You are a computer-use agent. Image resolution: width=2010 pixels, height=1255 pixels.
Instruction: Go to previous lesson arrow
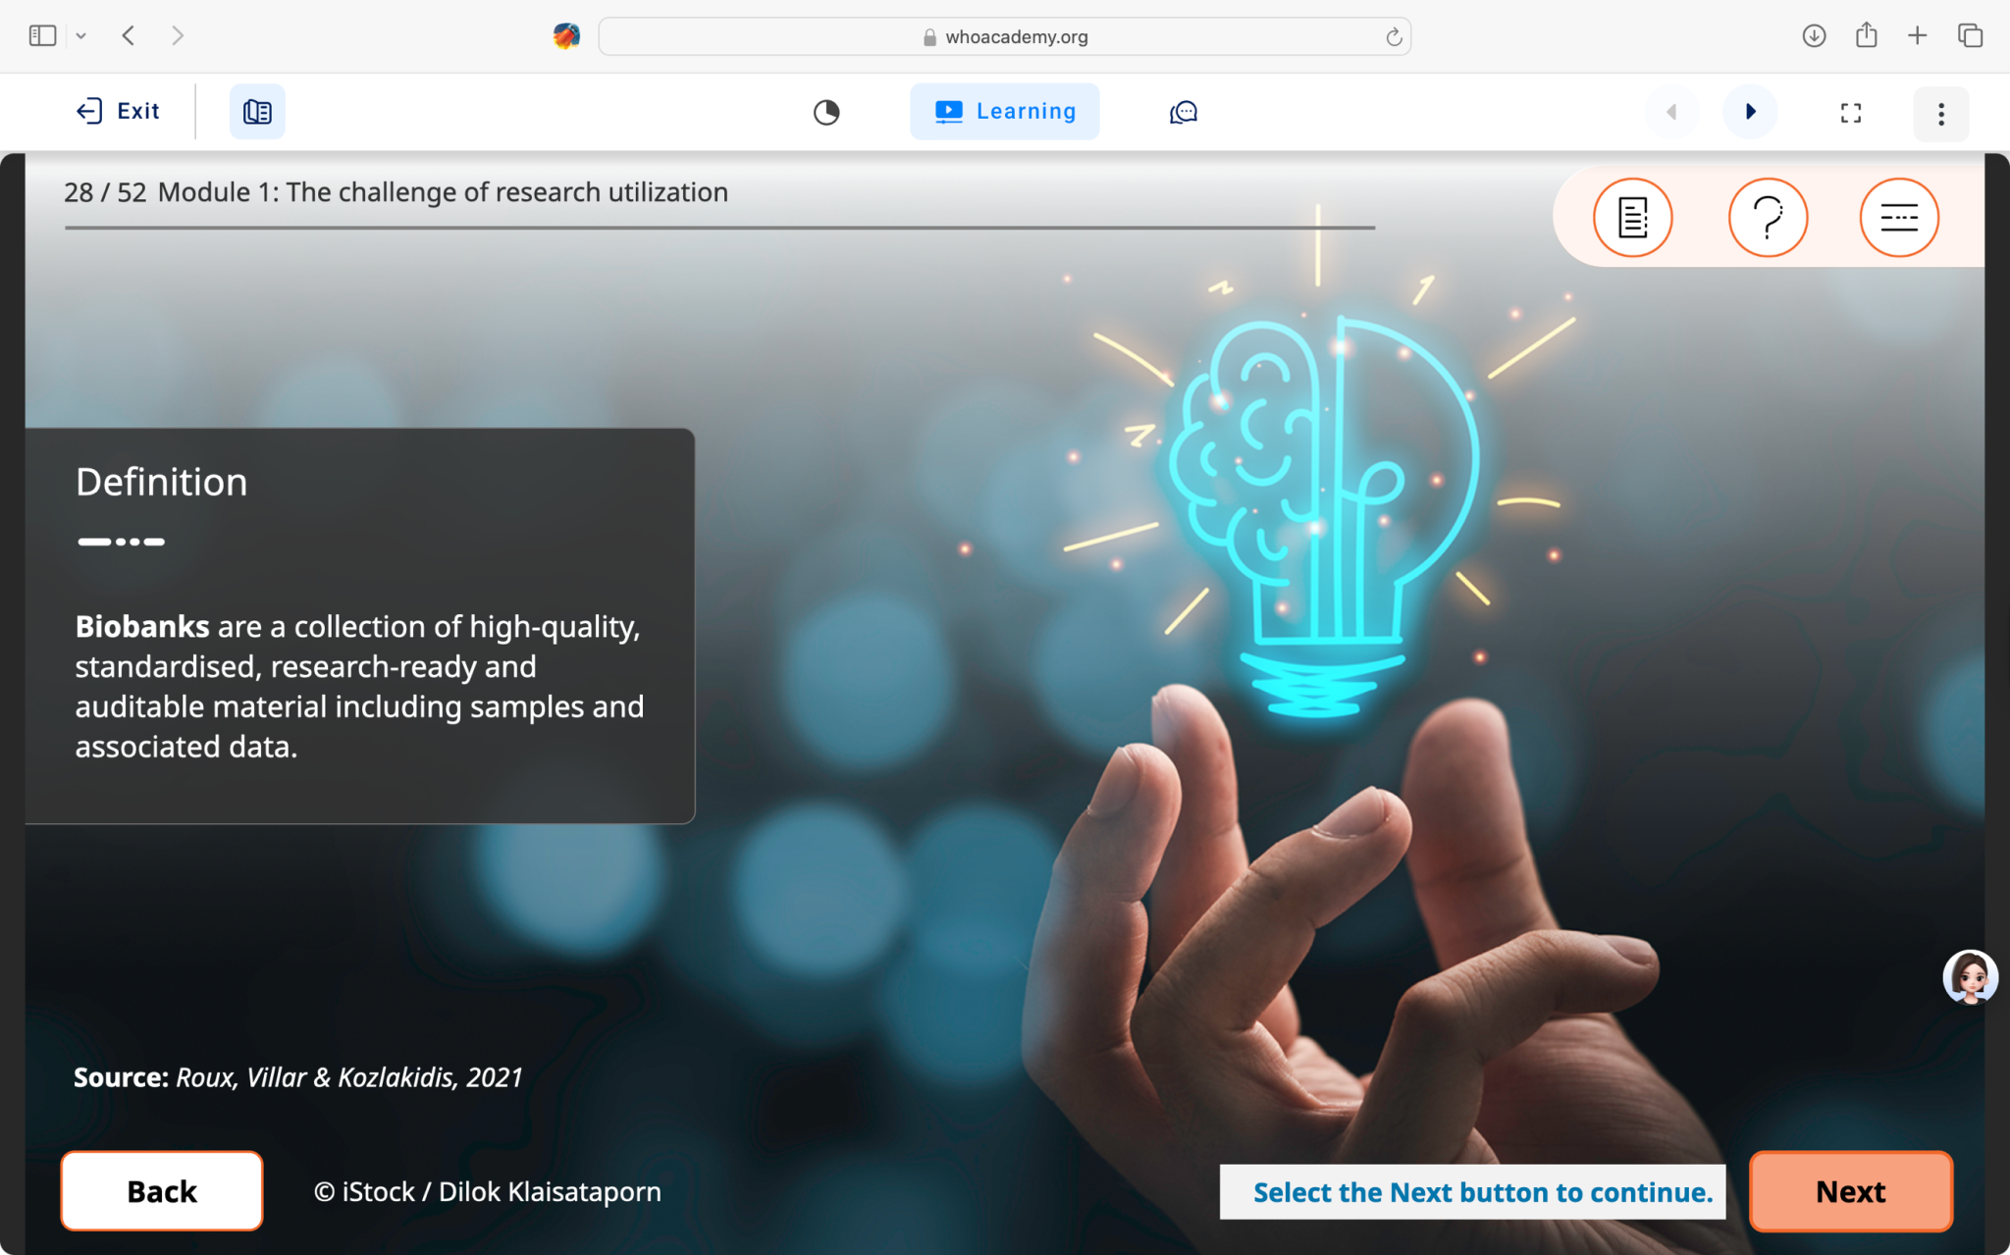1671,112
